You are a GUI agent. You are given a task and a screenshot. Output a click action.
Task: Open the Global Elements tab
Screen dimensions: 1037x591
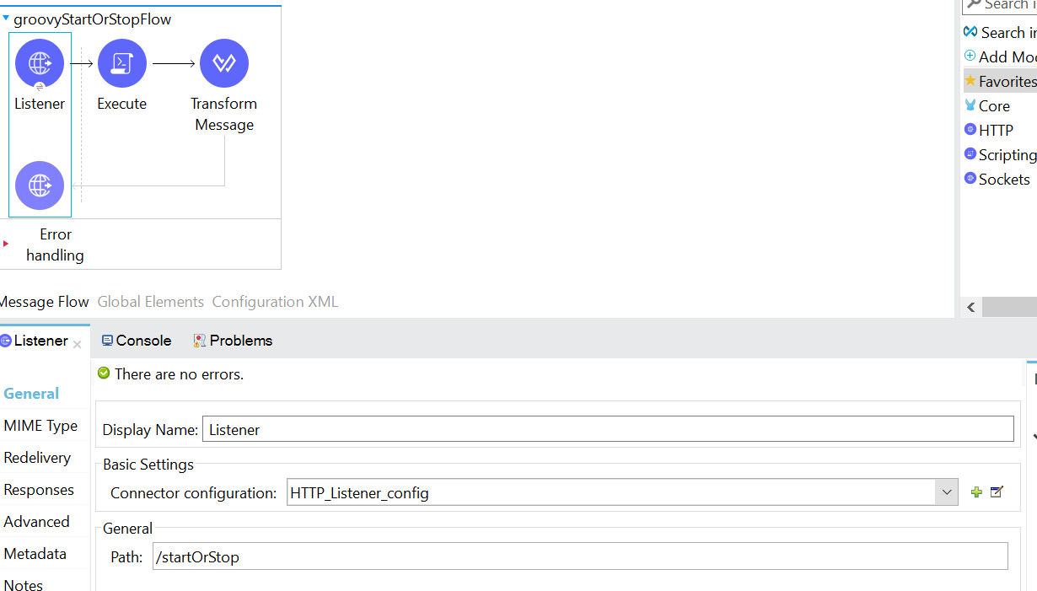[x=151, y=301]
